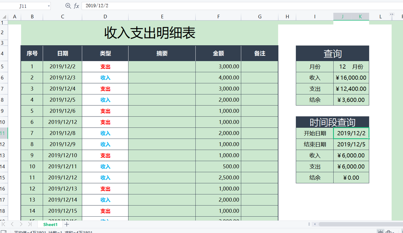Click the magnifier search icon near formula bar

[x=68, y=6]
